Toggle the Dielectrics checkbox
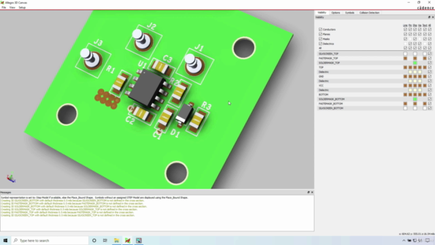The width and height of the screenshot is (435, 245). [x=320, y=44]
